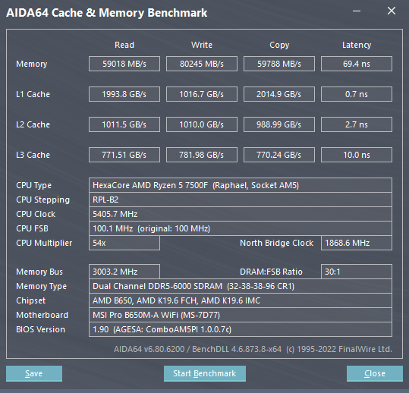Select L3 Cache Copy 770.24 GB/s
Viewport: 409px width, 393px height.
pyautogui.click(x=279, y=155)
